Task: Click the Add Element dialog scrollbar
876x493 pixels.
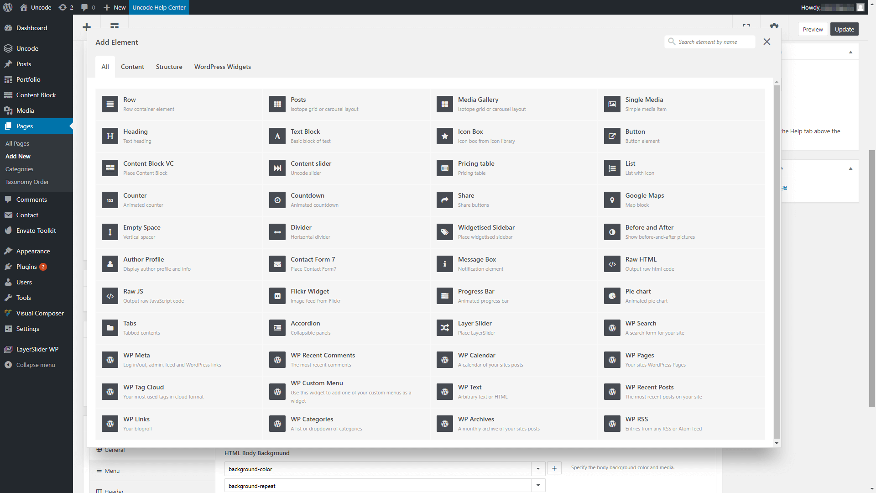Action: pos(777,262)
